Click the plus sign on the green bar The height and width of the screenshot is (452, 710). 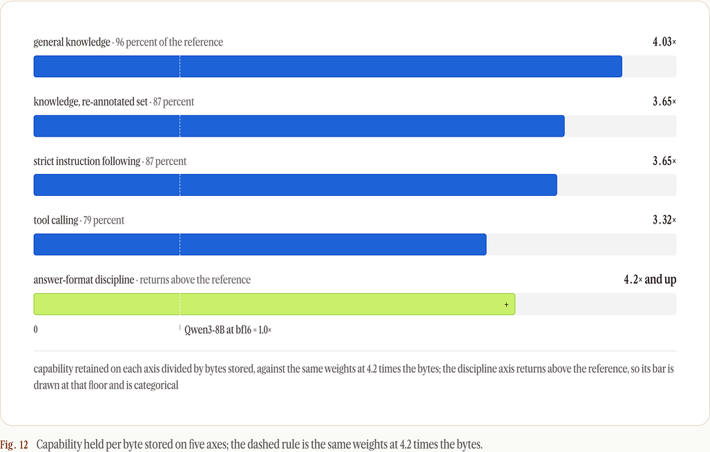pyautogui.click(x=506, y=304)
